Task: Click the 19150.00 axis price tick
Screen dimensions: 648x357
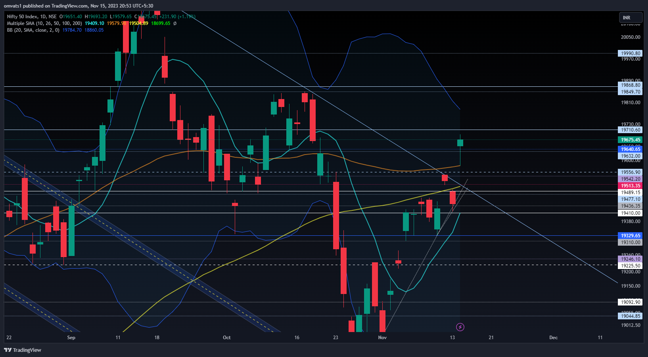Action: point(631,286)
